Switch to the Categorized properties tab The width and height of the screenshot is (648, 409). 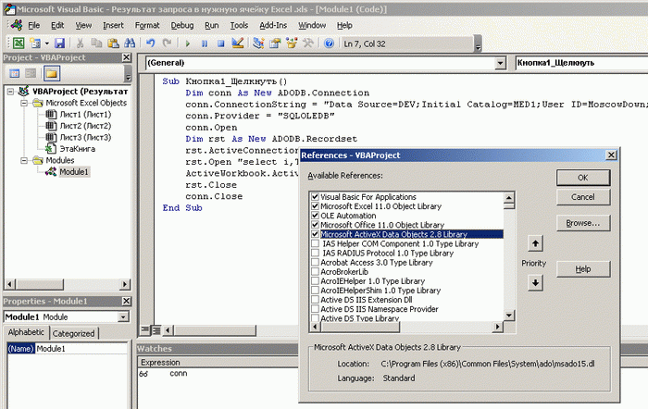73,333
